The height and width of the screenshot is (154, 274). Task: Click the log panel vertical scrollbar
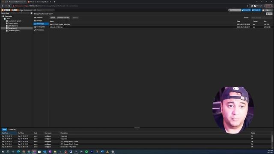[272, 140]
